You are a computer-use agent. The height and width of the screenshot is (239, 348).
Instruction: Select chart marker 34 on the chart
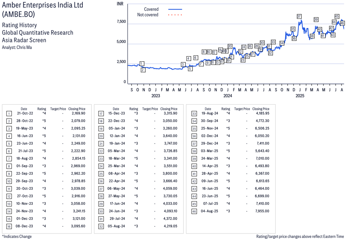click(282, 43)
